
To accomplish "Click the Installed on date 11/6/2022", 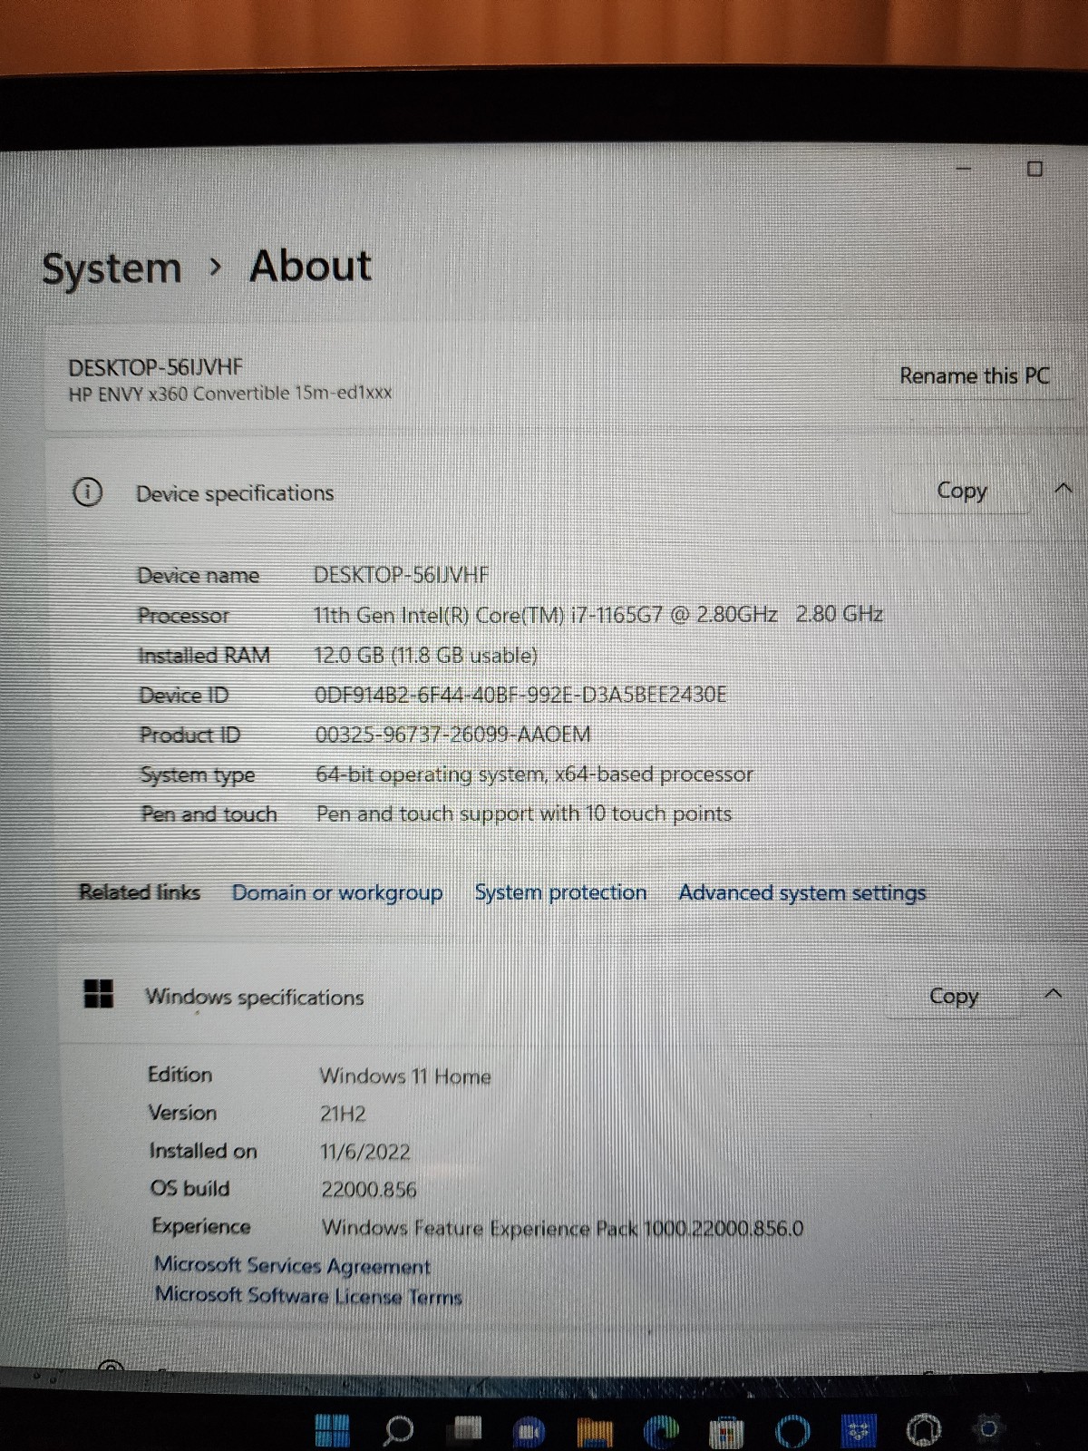I will (365, 1152).
